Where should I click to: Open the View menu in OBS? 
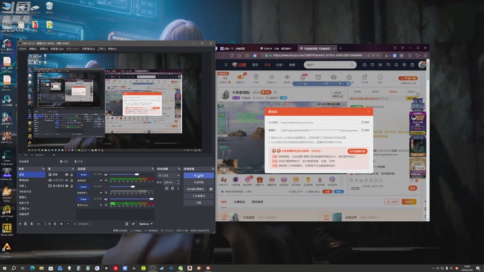click(x=44, y=49)
